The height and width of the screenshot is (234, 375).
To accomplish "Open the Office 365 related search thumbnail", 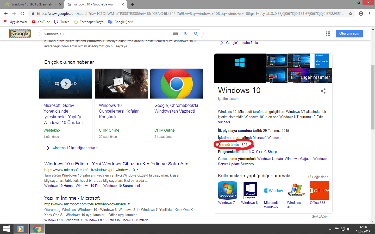I will click(319, 190).
